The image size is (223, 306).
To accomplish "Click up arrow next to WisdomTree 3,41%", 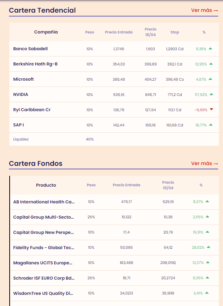I will tap(207, 293).
